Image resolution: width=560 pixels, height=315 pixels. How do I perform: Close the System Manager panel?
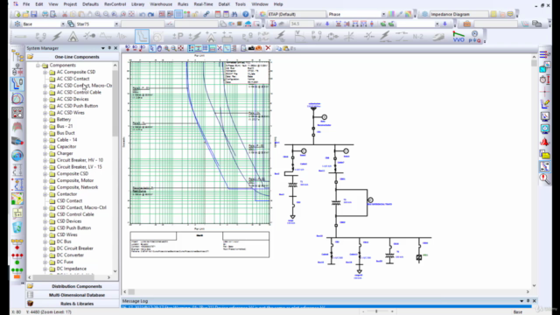tap(115, 48)
